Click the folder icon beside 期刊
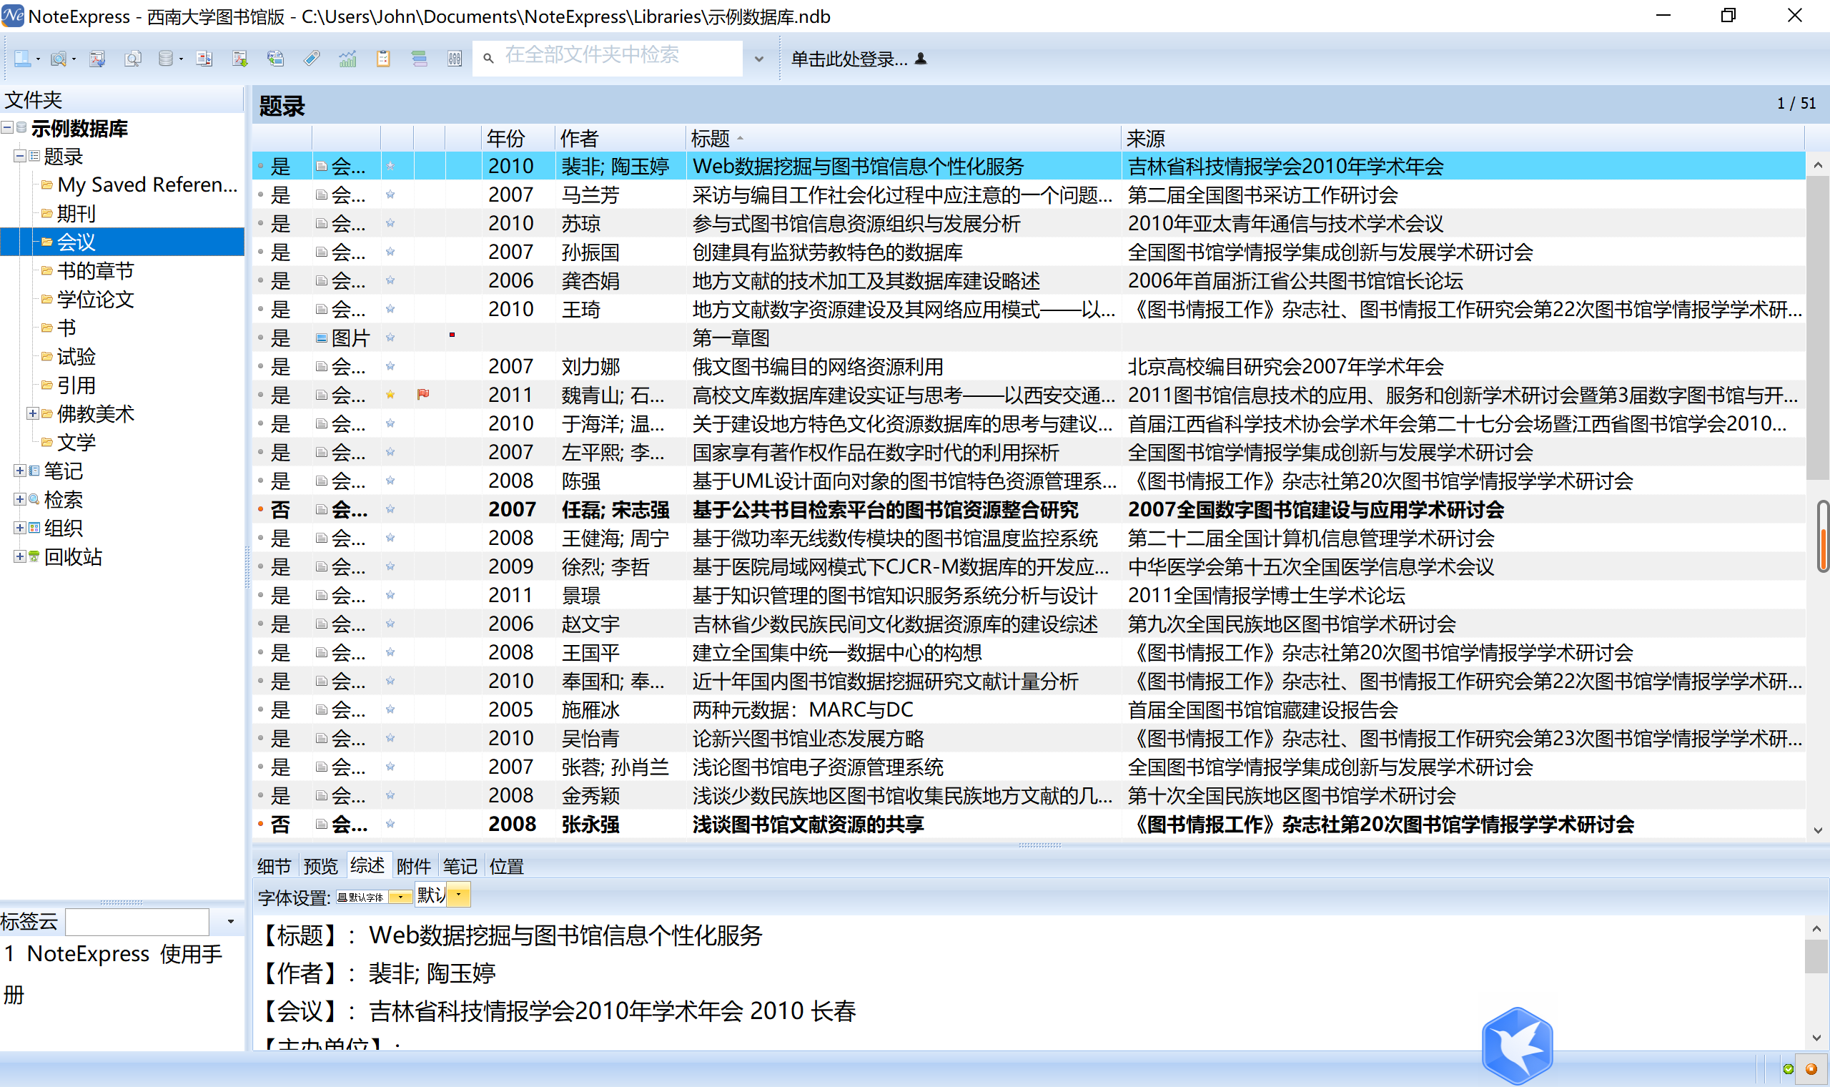The image size is (1830, 1087). tap(47, 214)
